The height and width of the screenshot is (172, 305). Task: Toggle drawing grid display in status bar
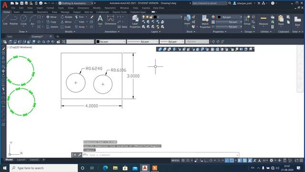click(x=183, y=161)
